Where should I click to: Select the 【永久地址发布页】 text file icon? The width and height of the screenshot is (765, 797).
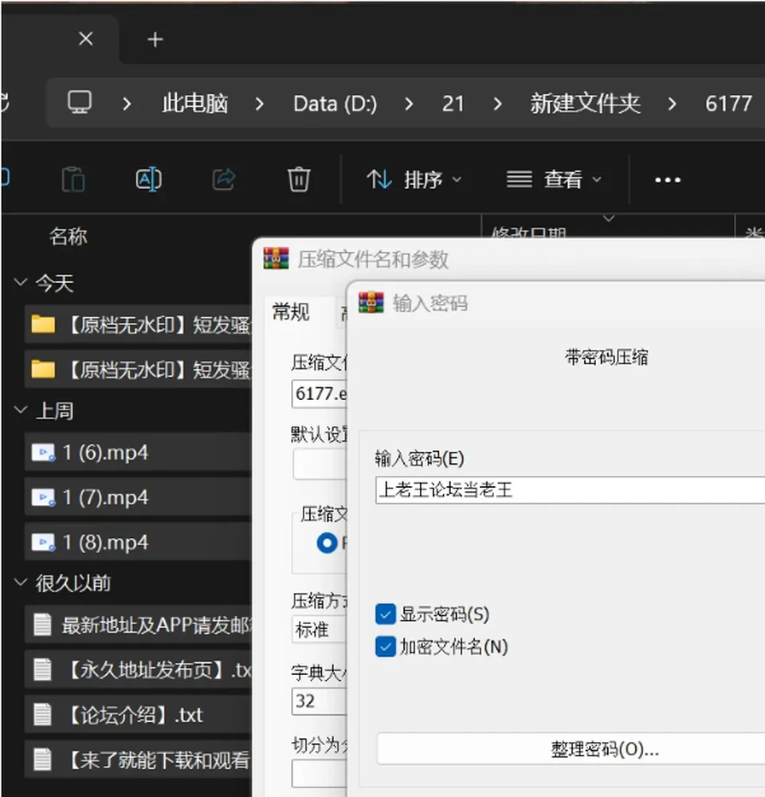coord(43,669)
